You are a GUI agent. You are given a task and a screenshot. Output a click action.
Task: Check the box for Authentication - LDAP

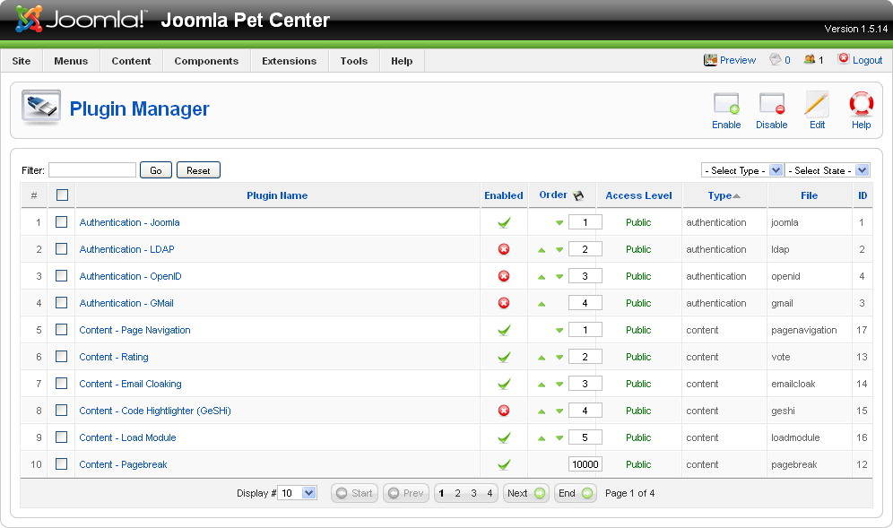[62, 249]
